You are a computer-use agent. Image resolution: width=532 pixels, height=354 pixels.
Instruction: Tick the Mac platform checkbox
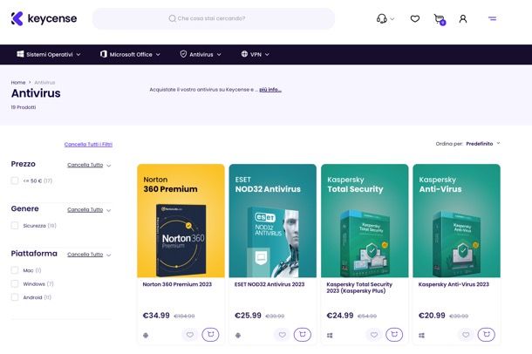[15, 270]
